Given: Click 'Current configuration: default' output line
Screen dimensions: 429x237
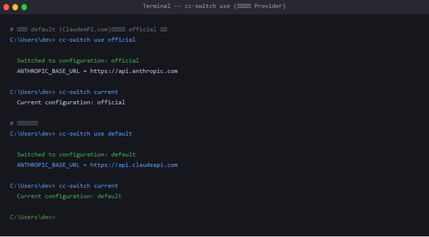Looking at the screenshot, I should (69, 196).
